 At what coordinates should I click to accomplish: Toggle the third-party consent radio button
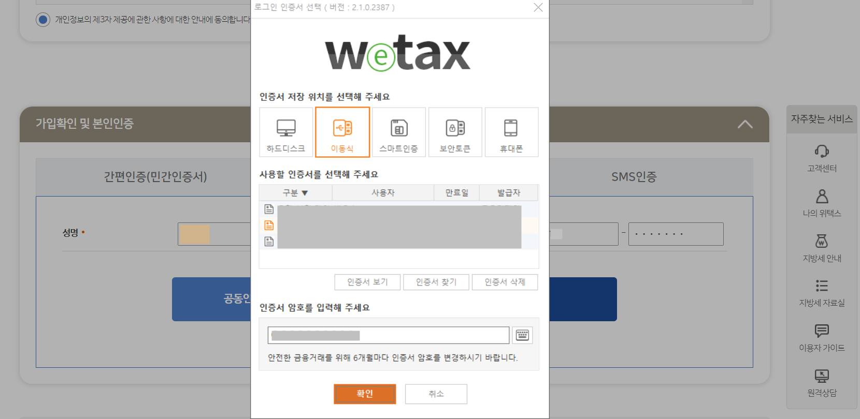click(42, 20)
